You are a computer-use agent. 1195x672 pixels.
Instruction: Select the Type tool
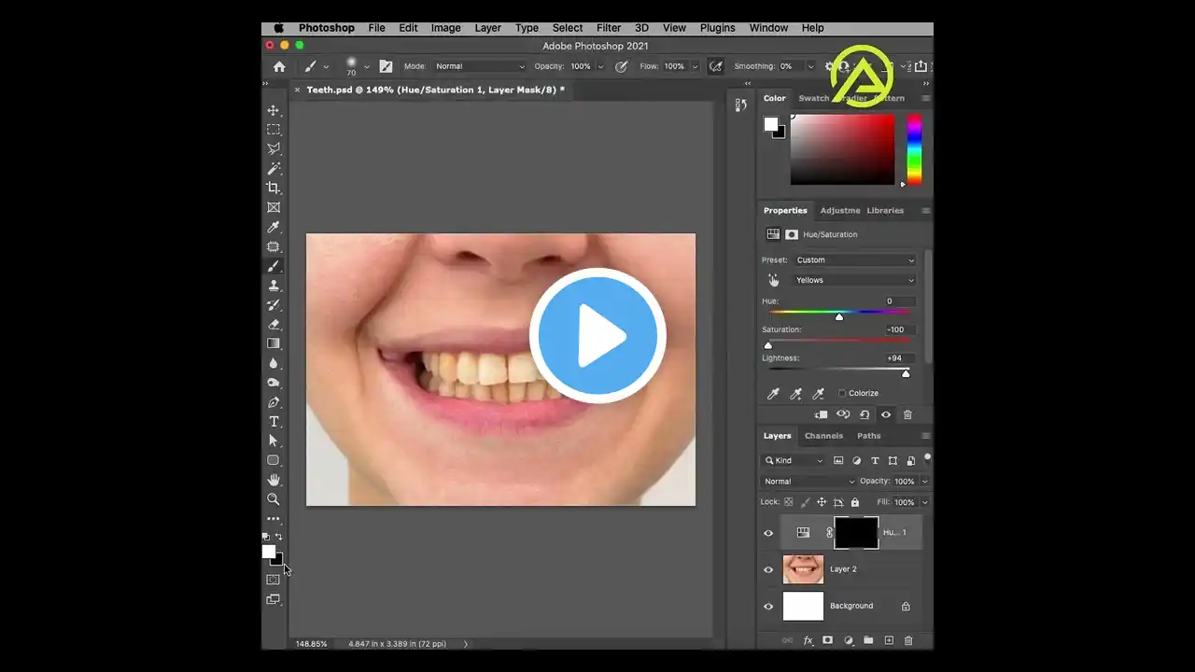(274, 421)
